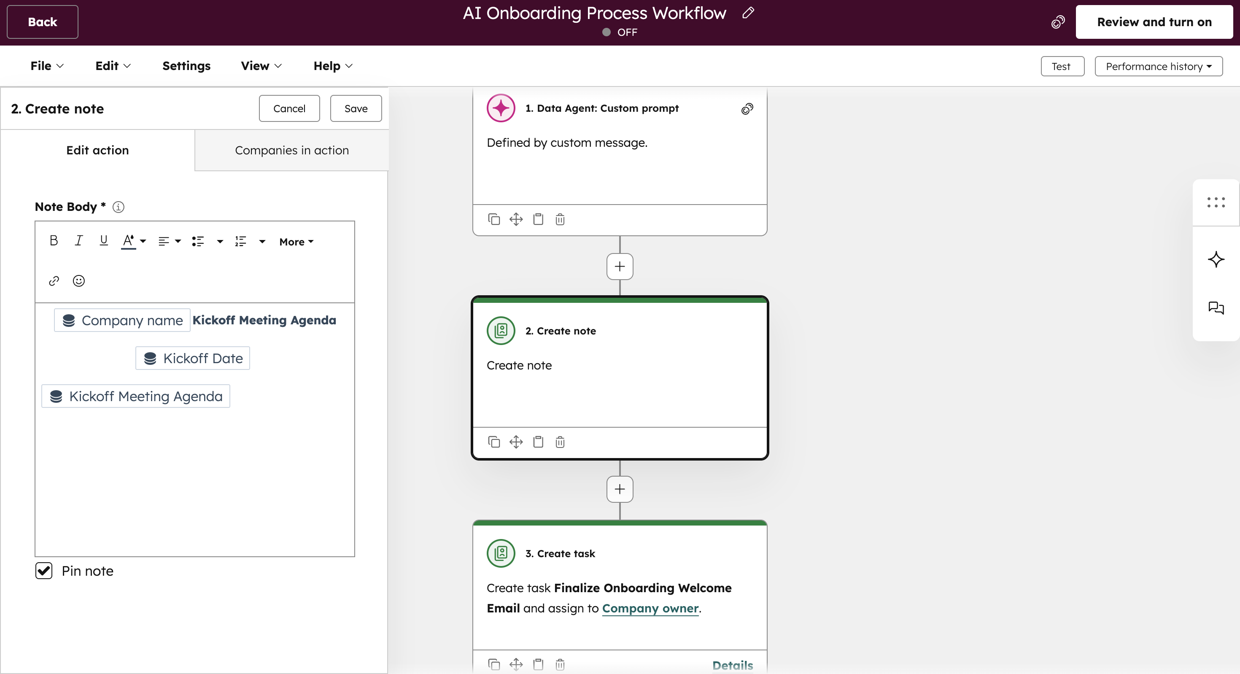Switch to the Companies in action tab

[291, 150]
